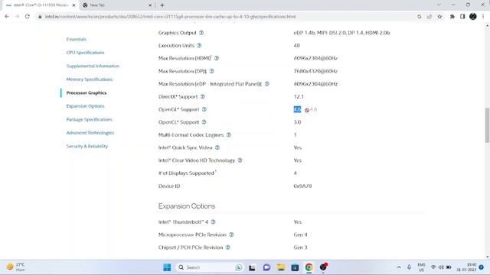Open the Chat app in taskbar

[x=266, y=267]
